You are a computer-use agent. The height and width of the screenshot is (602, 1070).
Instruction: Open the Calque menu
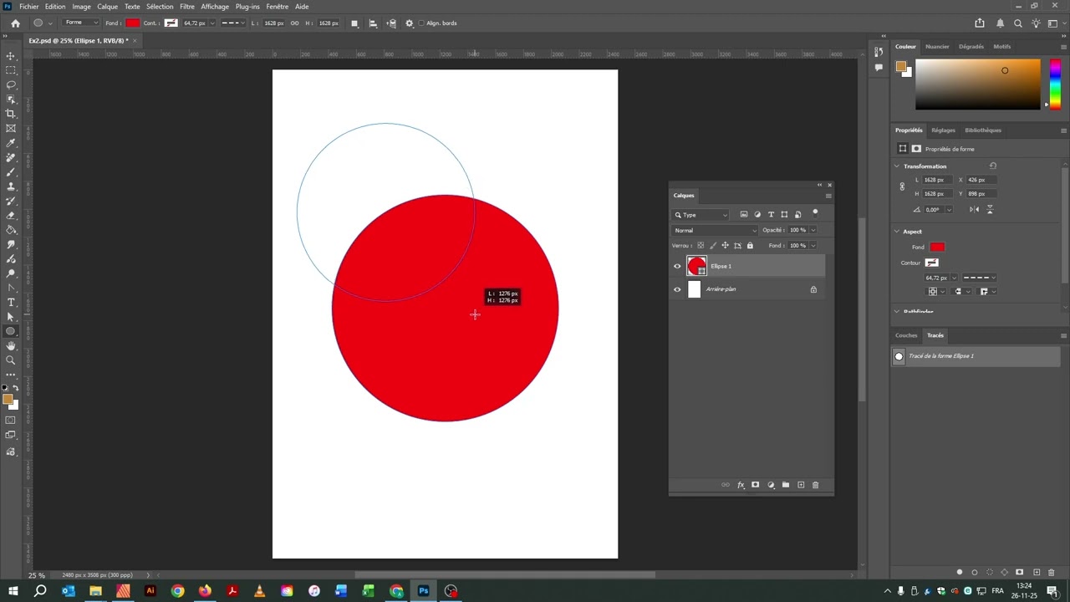108,7
